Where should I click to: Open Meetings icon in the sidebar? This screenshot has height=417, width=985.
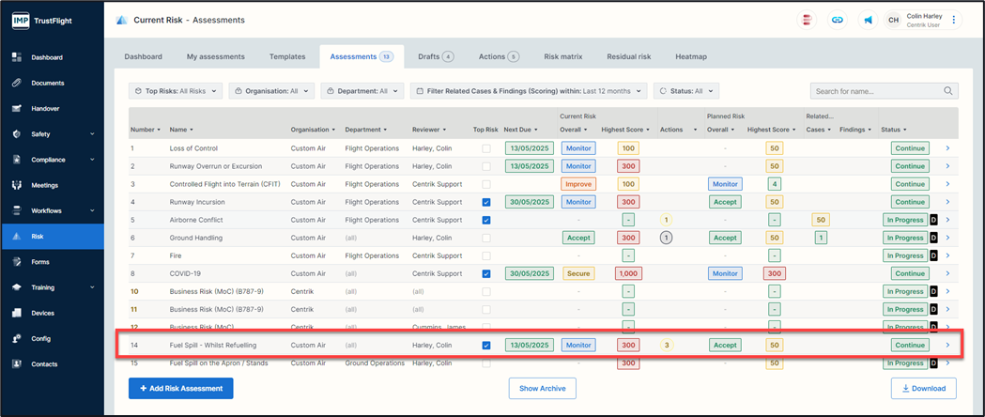[x=17, y=185]
